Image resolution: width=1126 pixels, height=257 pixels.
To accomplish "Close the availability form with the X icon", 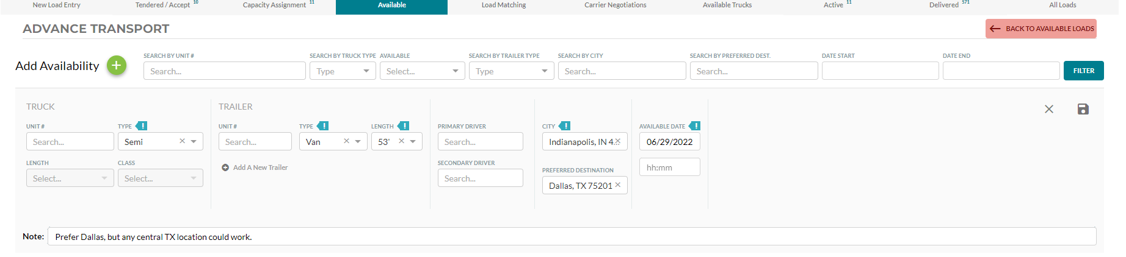I will 1049,109.
